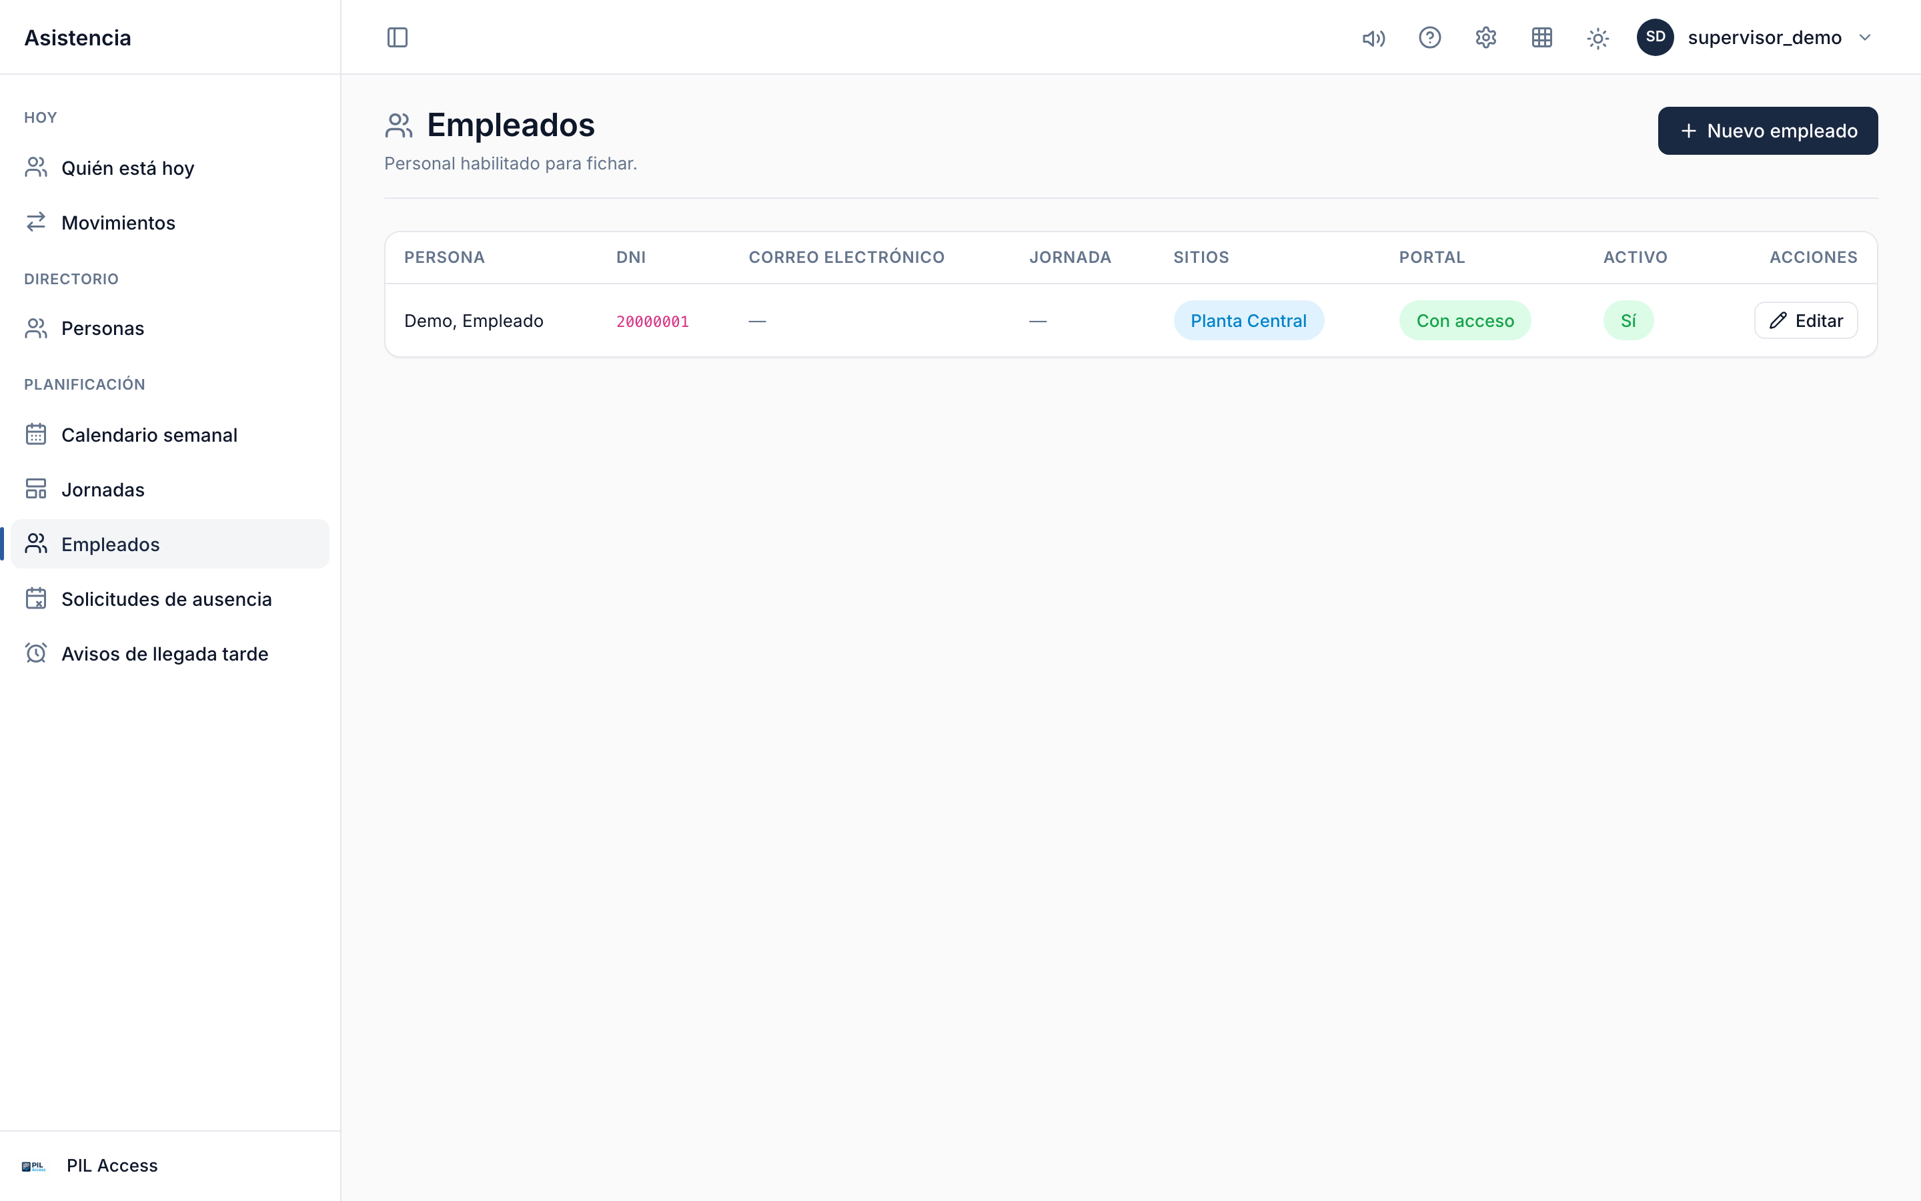Click the DNI value 20000001

[x=652, y=321]
